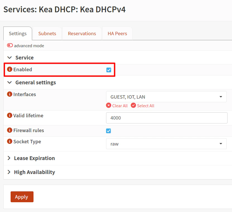Click the Valid lifetime field with 4000
The width and height of the screenshot is (232, 212).
pos(167,118)
